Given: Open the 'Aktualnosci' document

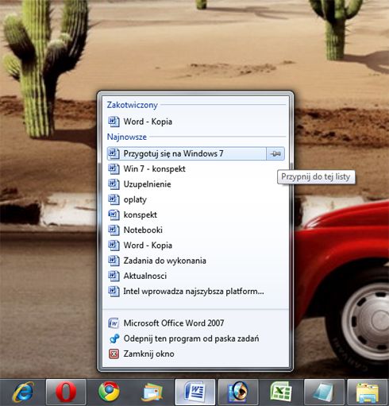Looking at the screenshot, I should (x=196, y=276).
